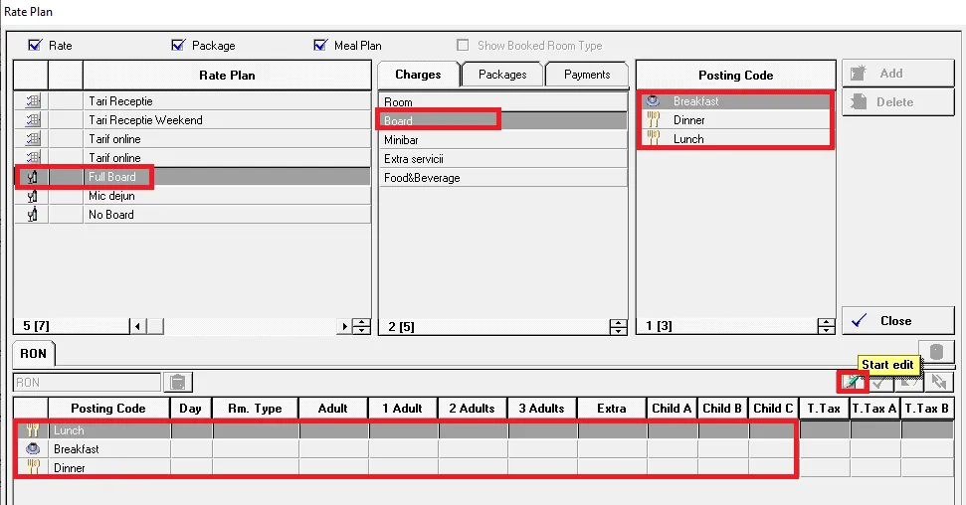Image resolution: width=966 pixels, height=505 pixels.
Task: Click the Delete button
Action: [x=898, y=102]
